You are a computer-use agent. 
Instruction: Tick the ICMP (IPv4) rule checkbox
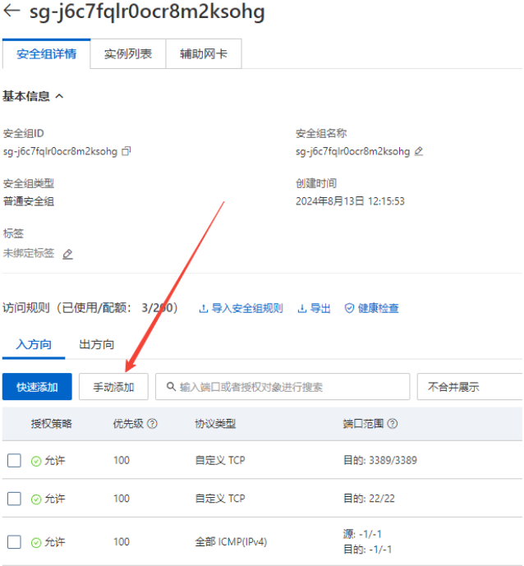coord(14,542)
